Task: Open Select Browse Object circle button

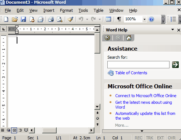Action: pyautogui.click(x=97, y=119)
